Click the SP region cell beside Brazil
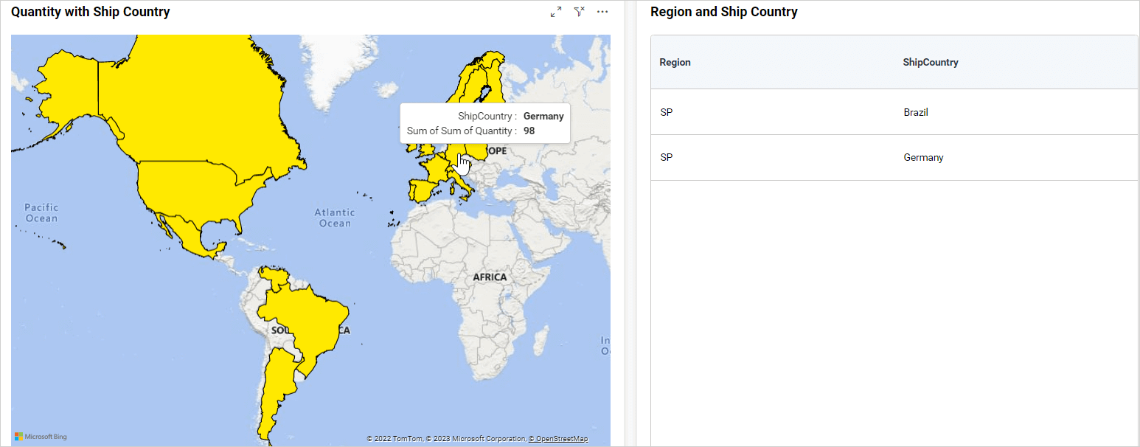Viewport: 1140px width, 447px height. point(666,113)
